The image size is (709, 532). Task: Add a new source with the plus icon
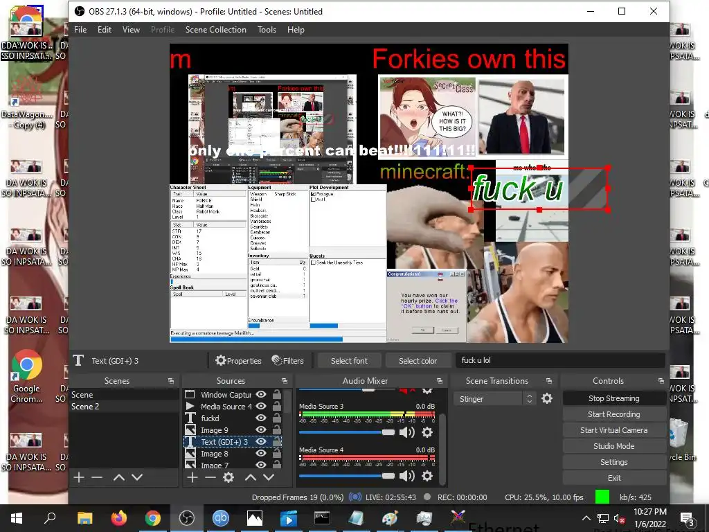click(x=192, y=477)
